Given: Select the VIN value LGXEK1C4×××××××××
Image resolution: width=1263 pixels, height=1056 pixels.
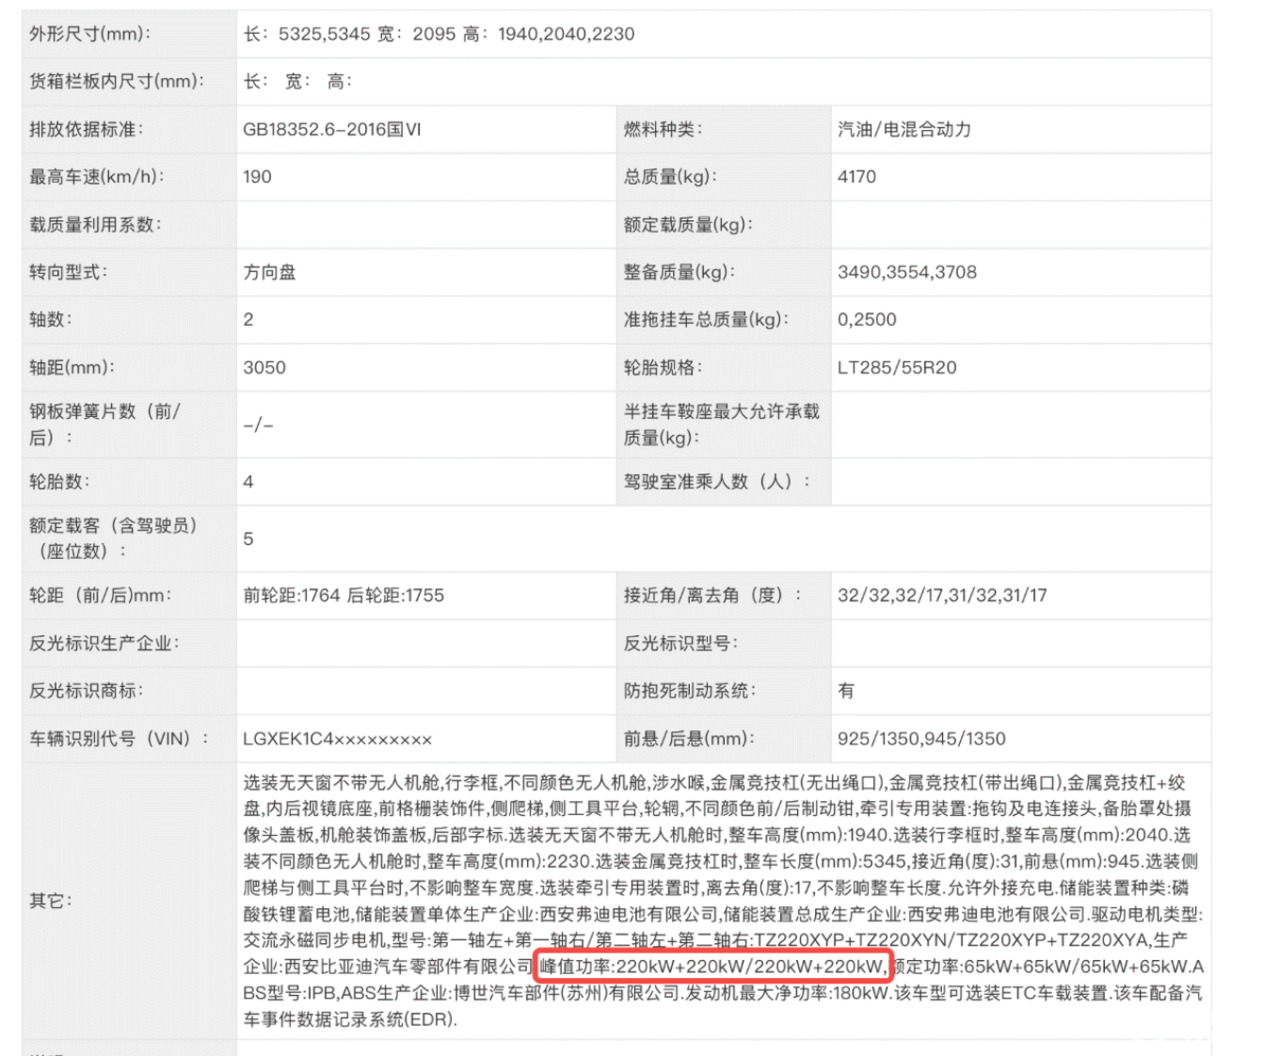Looking at the screenshot, I should [x=337, y=739].
